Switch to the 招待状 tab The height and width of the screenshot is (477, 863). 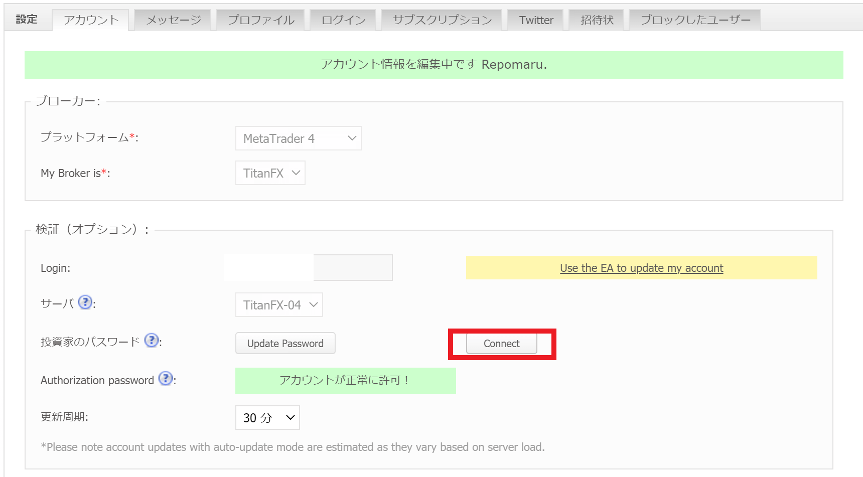597,20
